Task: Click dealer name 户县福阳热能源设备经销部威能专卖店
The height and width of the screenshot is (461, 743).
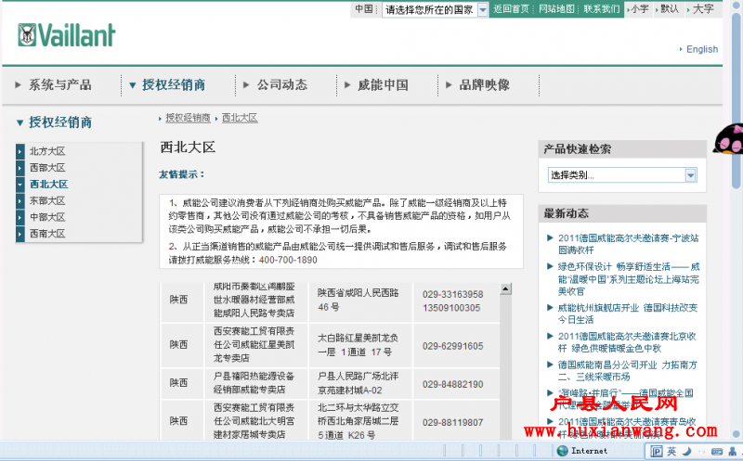Action: coord(254,382)
